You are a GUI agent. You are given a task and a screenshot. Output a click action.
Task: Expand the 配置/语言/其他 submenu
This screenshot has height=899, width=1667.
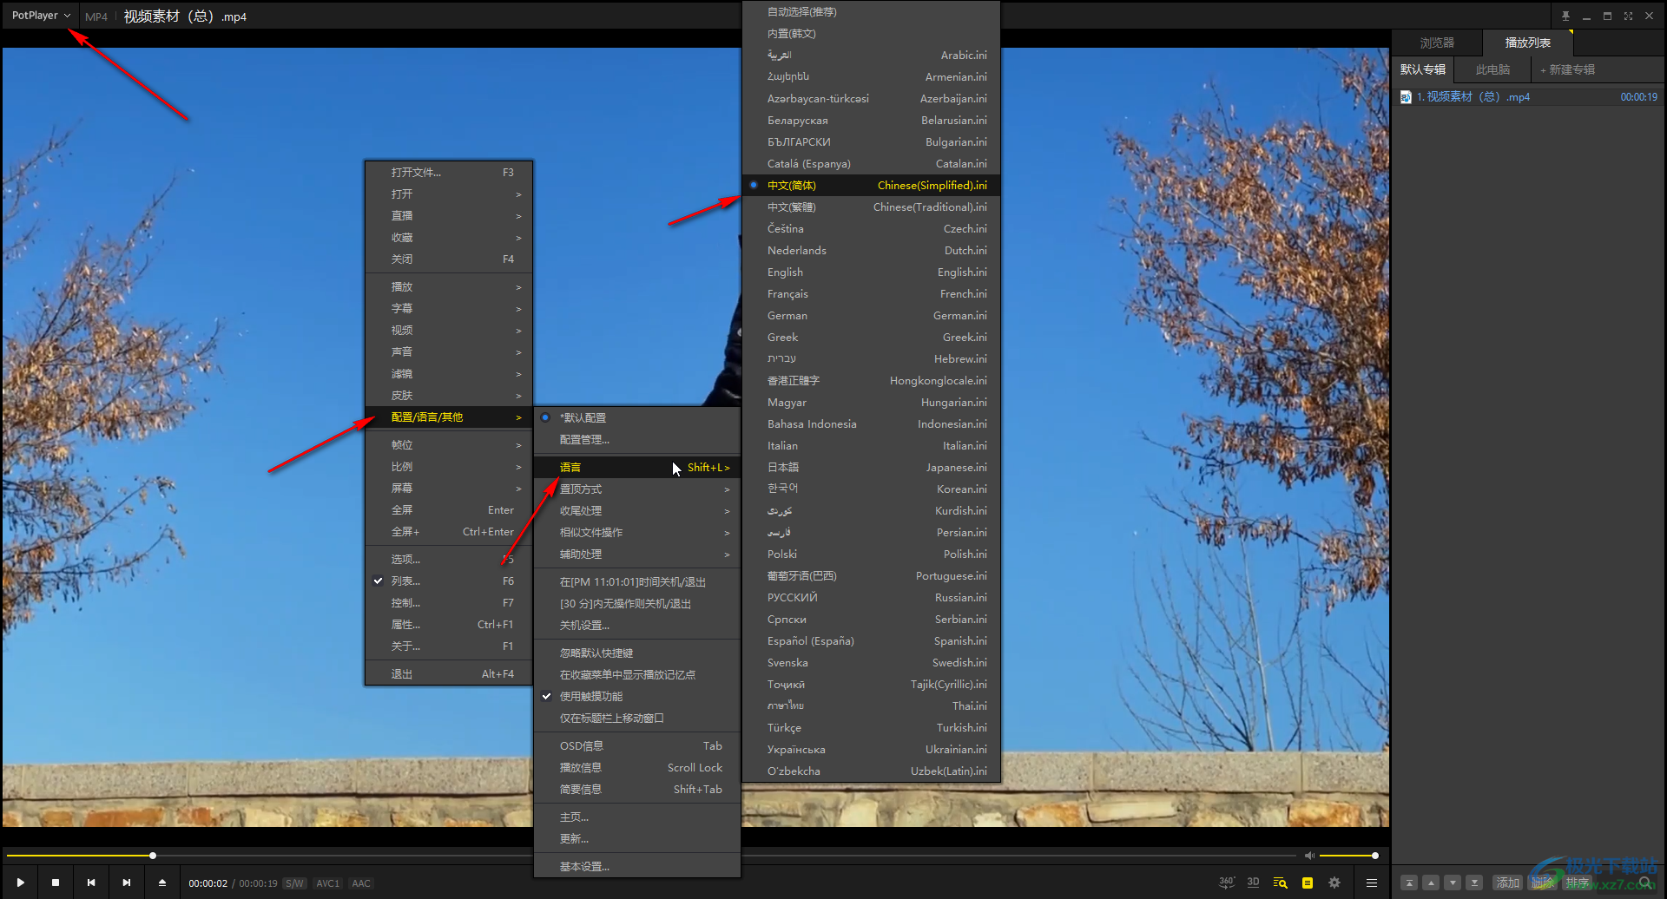tap(449, 417)
